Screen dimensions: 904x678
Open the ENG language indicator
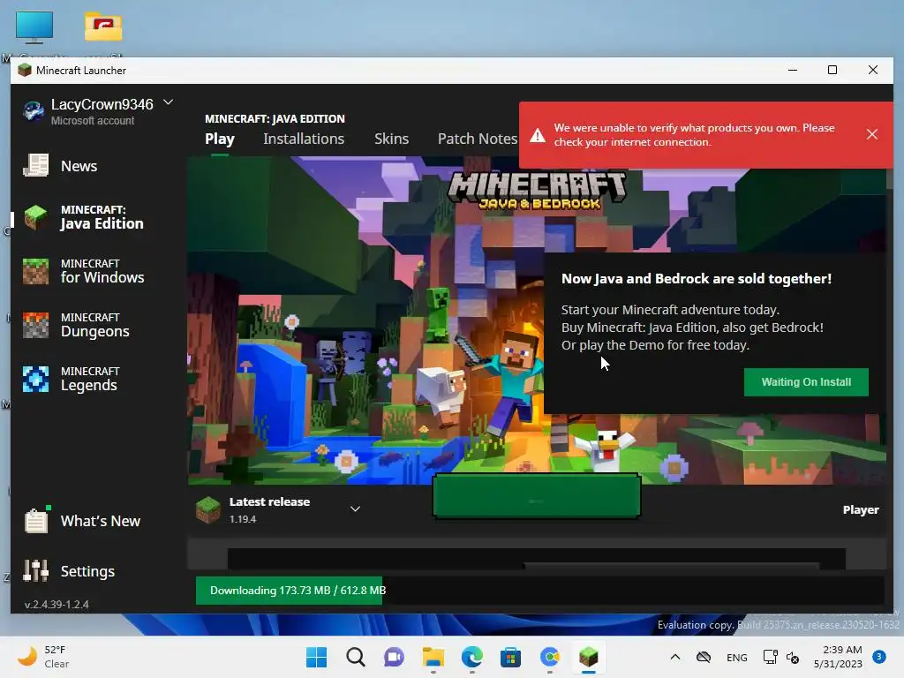tap(737, 658)
